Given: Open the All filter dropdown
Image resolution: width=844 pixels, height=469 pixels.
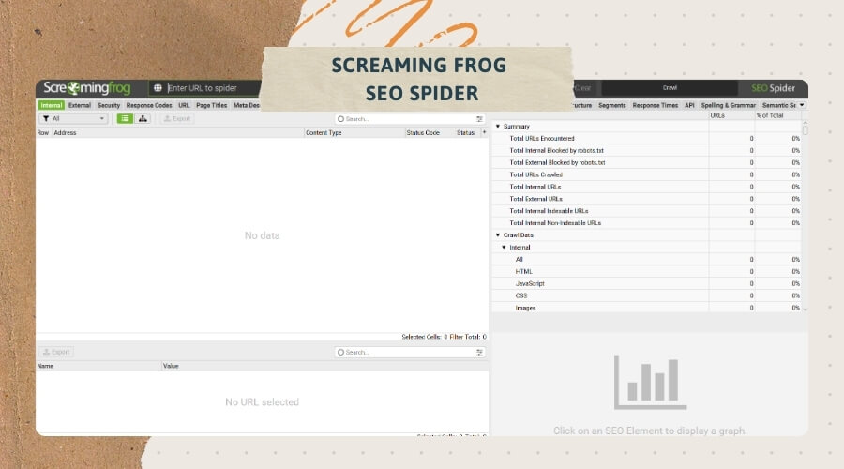Looking at the screenshot, I should coord(73,118).
